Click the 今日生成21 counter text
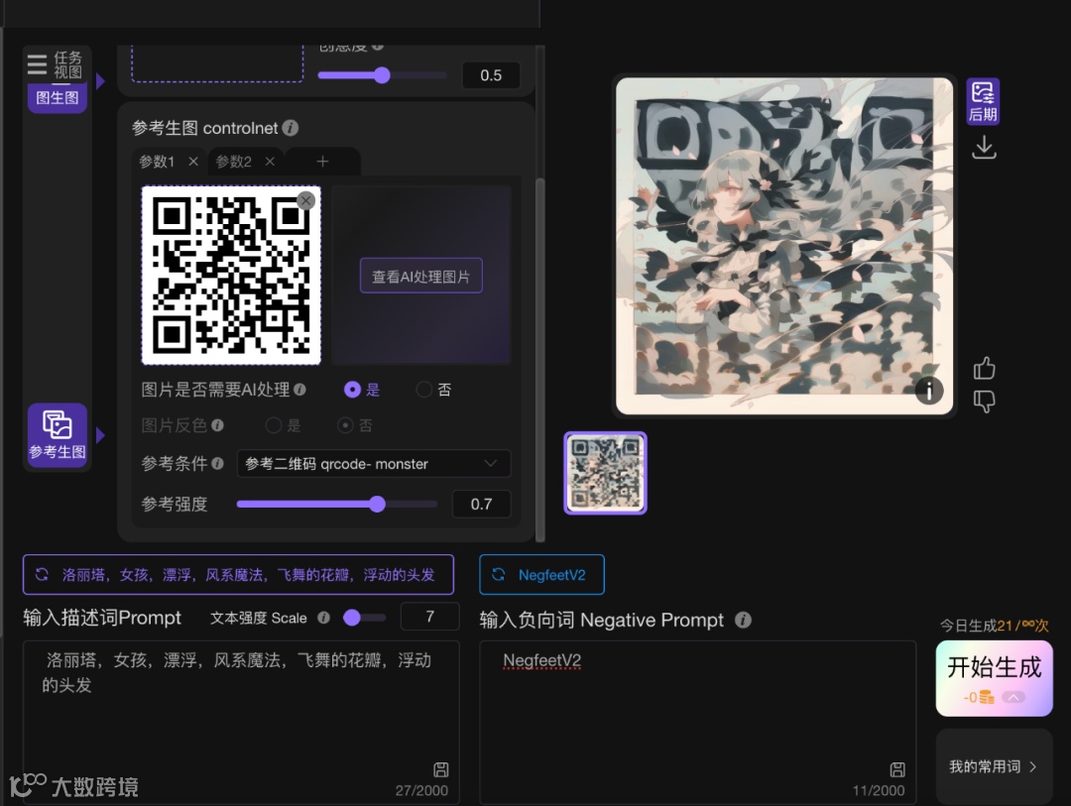The image size is (1071, 806). pos(994,625)
